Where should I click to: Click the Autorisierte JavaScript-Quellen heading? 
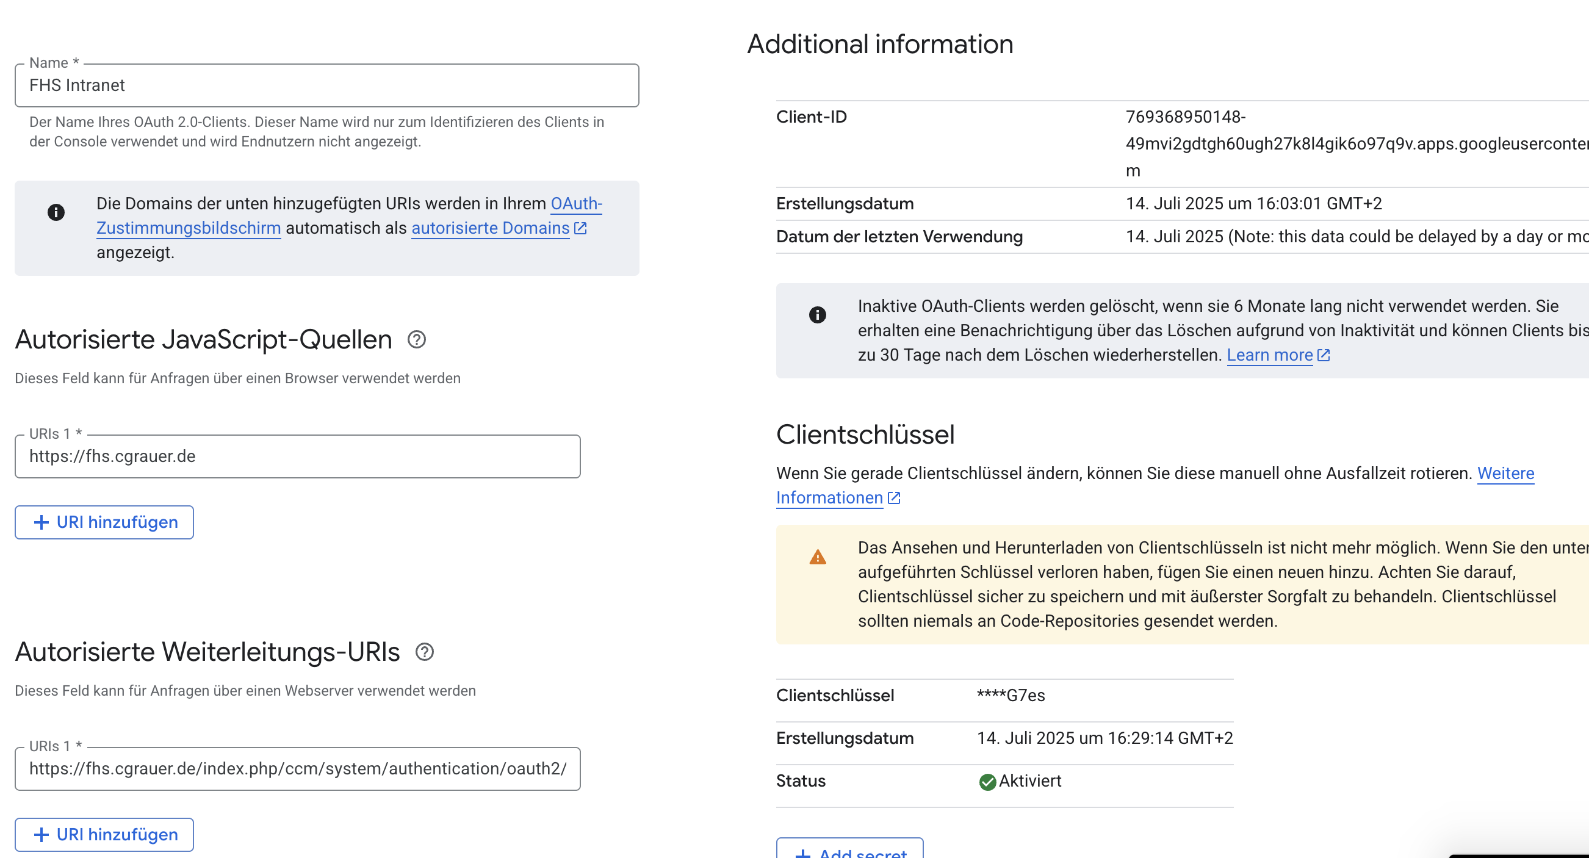[x=204, y=339]
